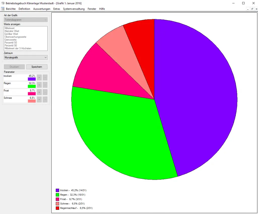Click the app icon left of Berichte menu
The width and height of the screenshot is (258, 214).
pyautogui.click(x=3, y=9)
